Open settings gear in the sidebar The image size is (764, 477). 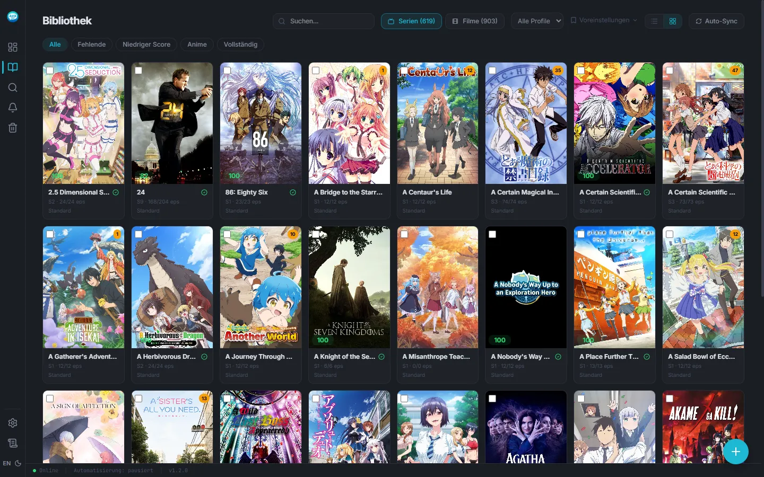coord(13,423)
